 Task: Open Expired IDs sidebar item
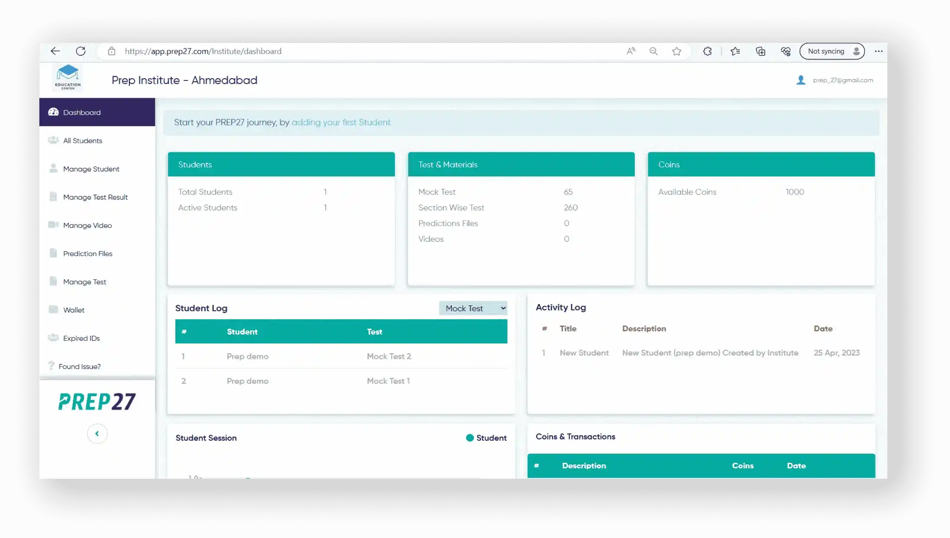(x=81, y=338)
